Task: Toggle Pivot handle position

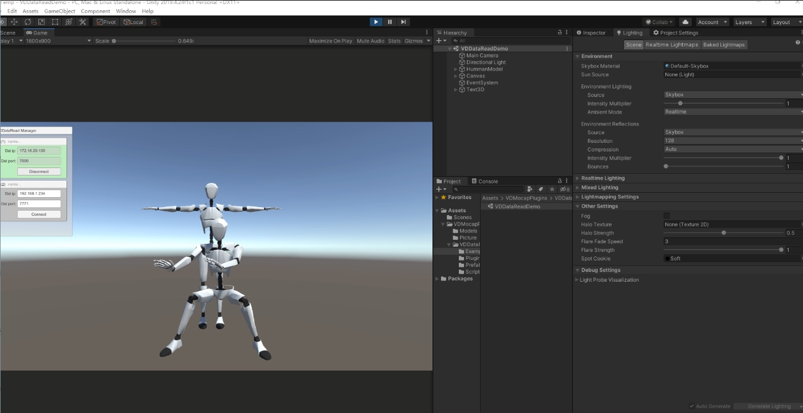Action: (x=106, y=22)
